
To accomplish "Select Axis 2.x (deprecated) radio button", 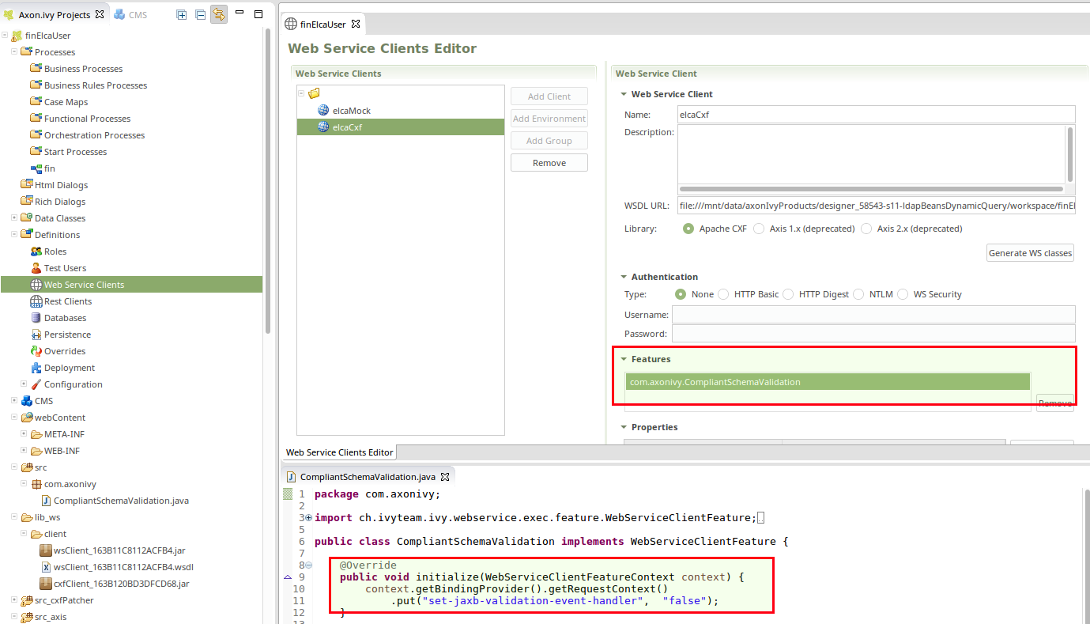I will coord(866,229).
